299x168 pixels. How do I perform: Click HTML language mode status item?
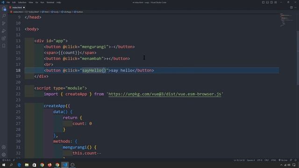[x=273, y=160]
